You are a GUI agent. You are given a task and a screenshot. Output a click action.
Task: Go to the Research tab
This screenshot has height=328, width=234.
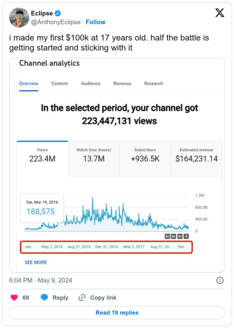tap(153, 83)
